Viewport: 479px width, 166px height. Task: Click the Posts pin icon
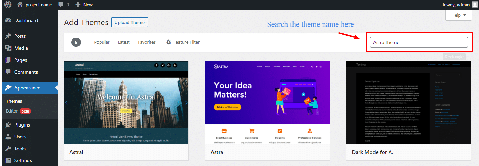(8, 36)
